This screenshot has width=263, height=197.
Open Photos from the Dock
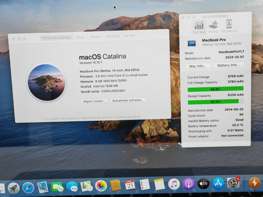(101, 186)
